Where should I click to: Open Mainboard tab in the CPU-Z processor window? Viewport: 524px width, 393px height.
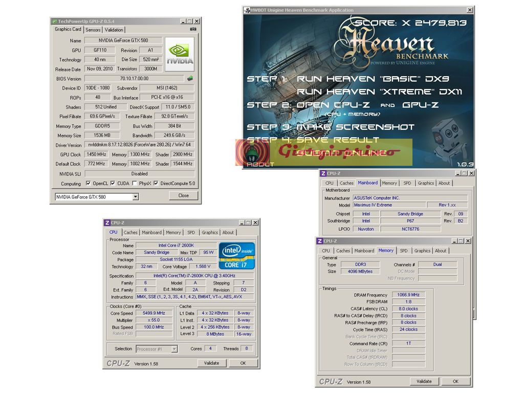151,232
